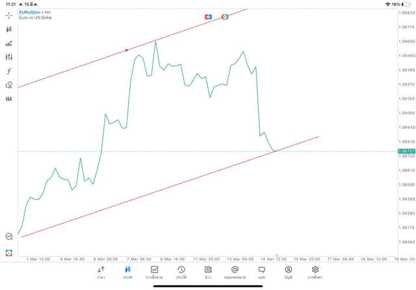Switch to the ราคา quotes tab
This screenshot has width=416, height=290.
(101, 272)
